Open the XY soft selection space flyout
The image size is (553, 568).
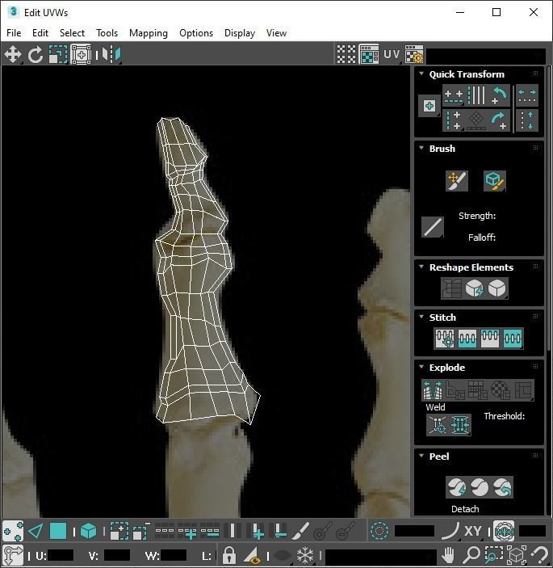point(473,532)
